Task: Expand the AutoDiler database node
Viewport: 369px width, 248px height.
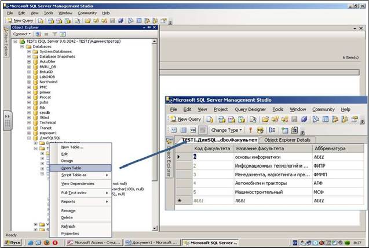Action: (29, 62)
